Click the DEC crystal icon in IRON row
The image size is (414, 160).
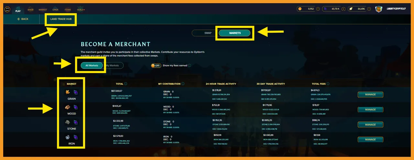click(76, 137)
